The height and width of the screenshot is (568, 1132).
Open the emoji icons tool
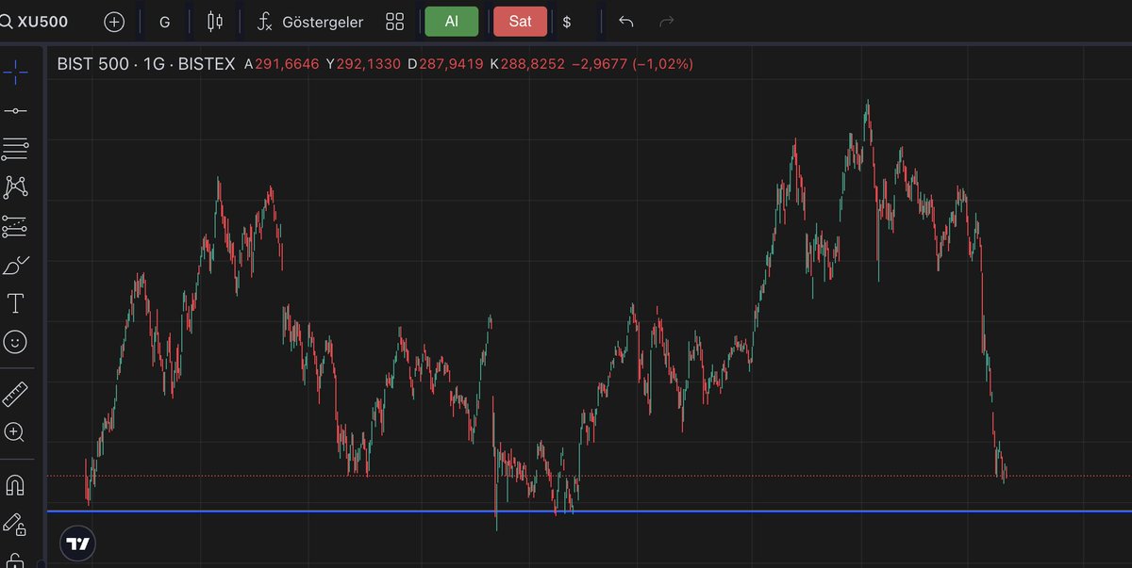[15, 341]
